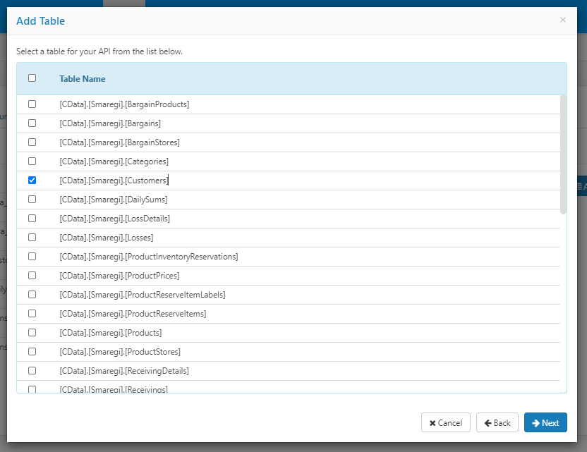Select the [CData].[Smaregi].[Categories] row text

114,161
